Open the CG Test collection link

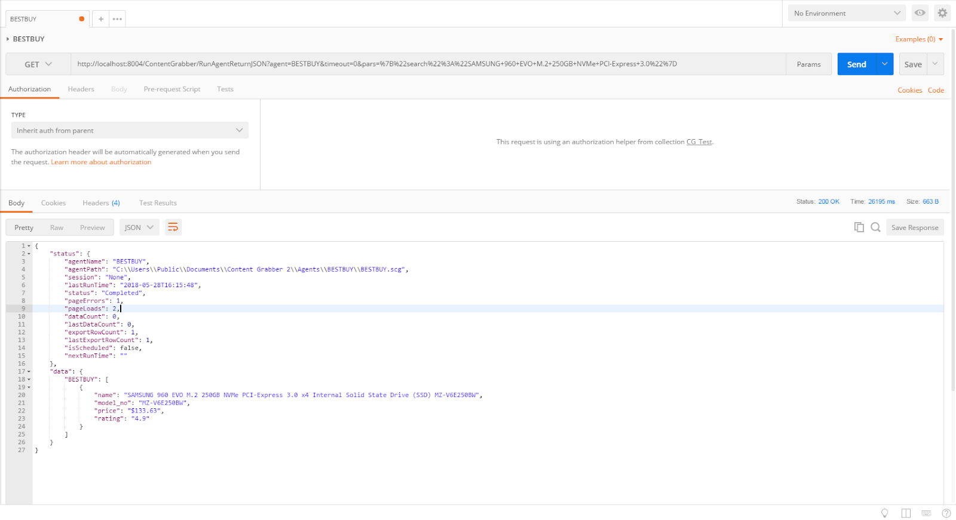click(699, 141)
